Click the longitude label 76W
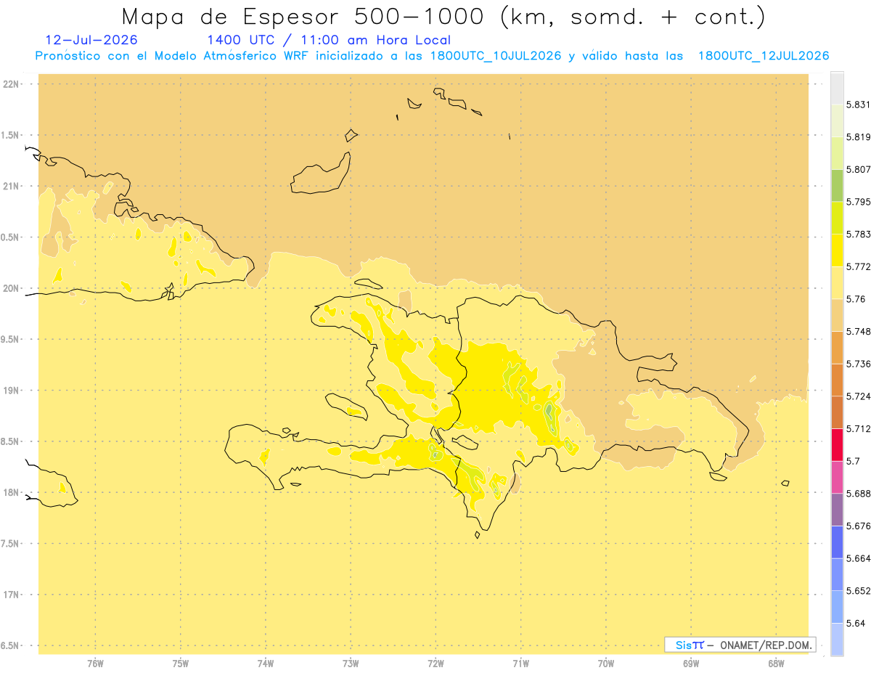 [x=95, y=664]
